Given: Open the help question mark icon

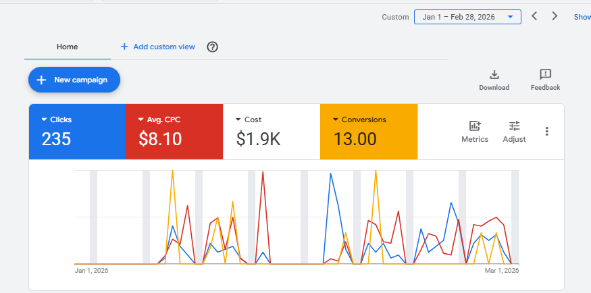Looking at the screenshot, I should [213, 47].
